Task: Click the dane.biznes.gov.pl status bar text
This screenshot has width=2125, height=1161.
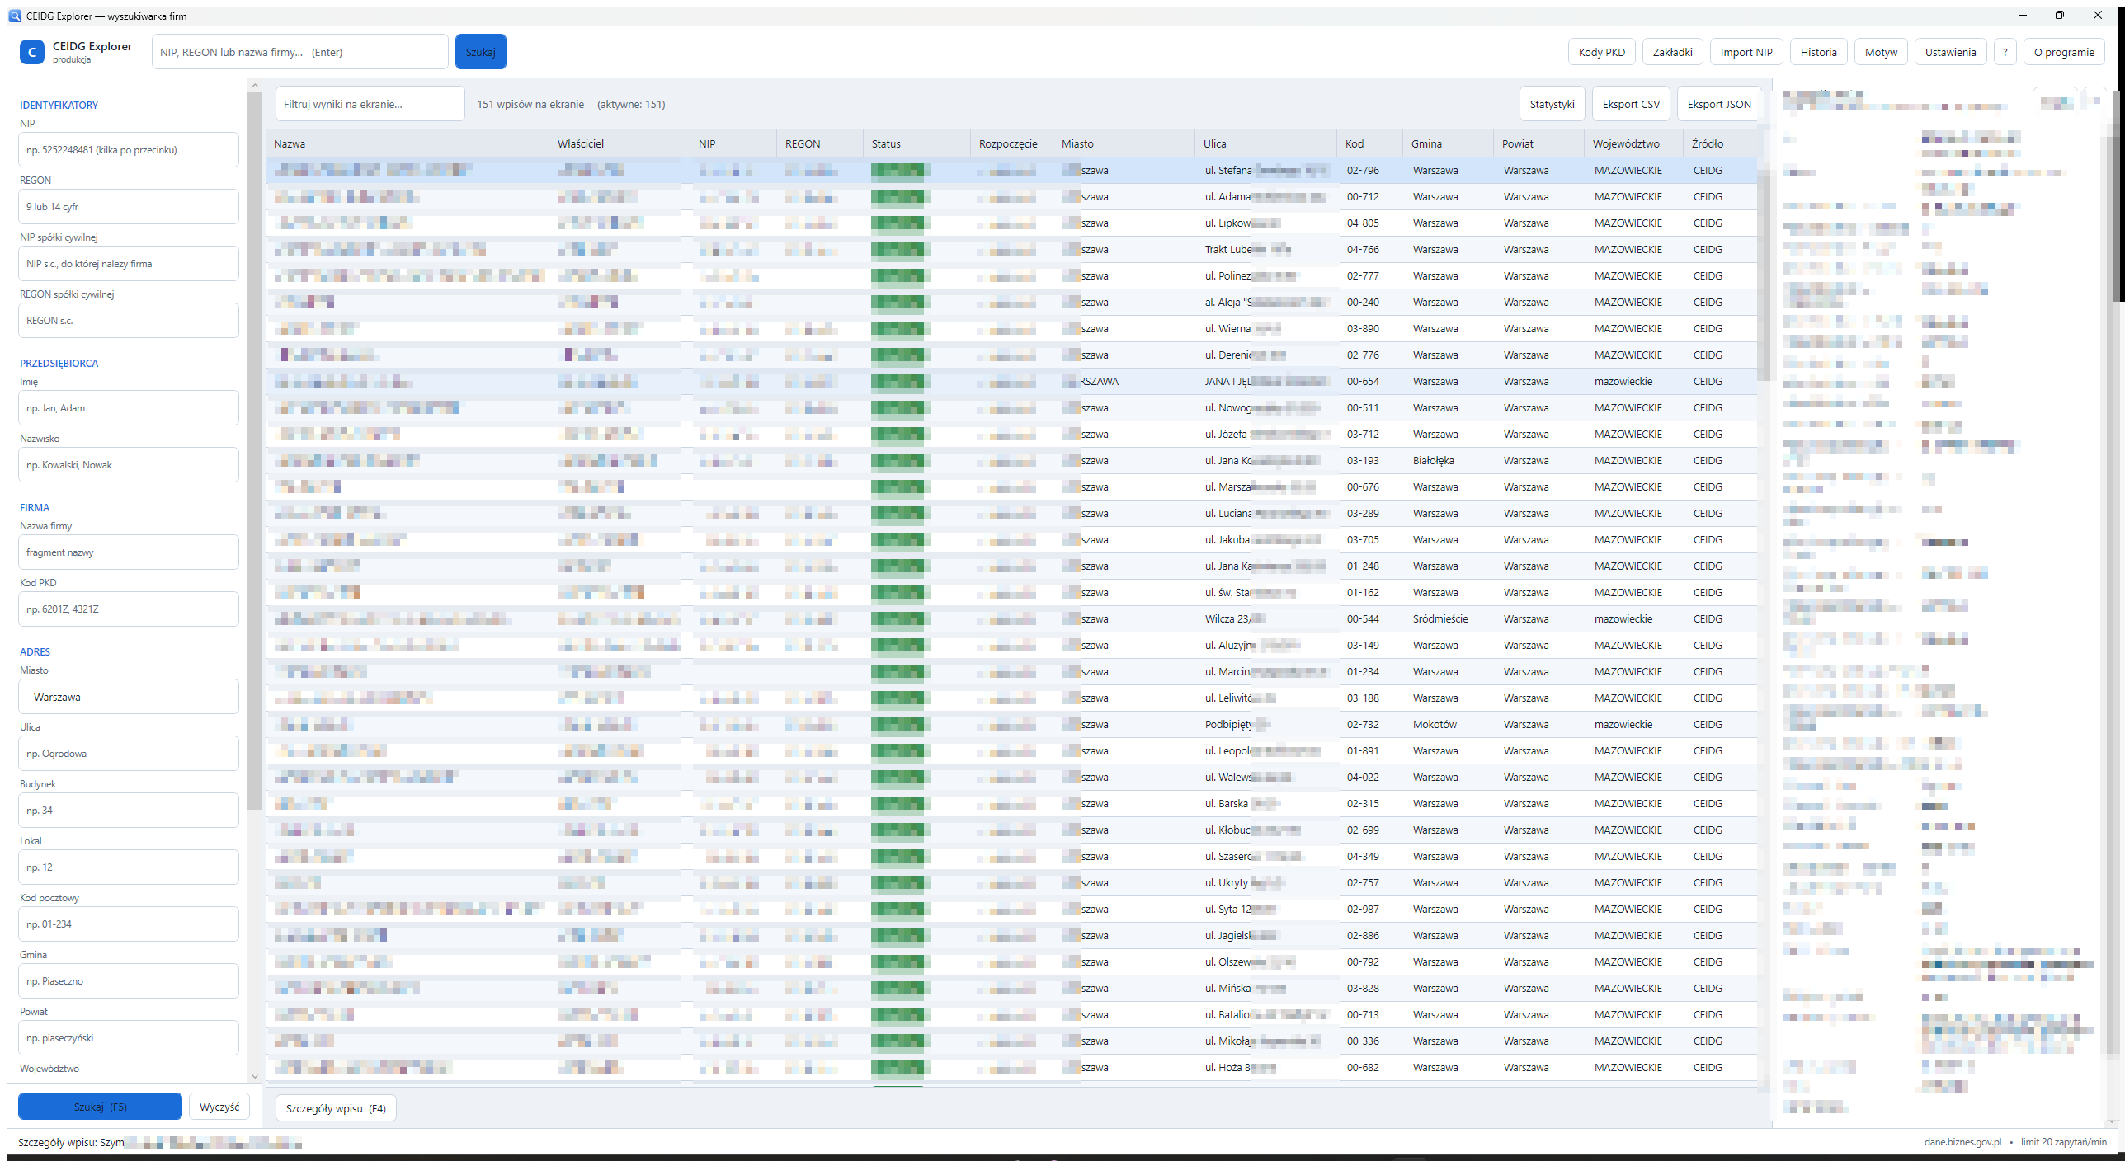Action: pos(1962,1142)
